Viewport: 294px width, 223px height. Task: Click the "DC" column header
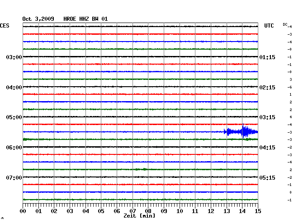(x=285, y=24)
